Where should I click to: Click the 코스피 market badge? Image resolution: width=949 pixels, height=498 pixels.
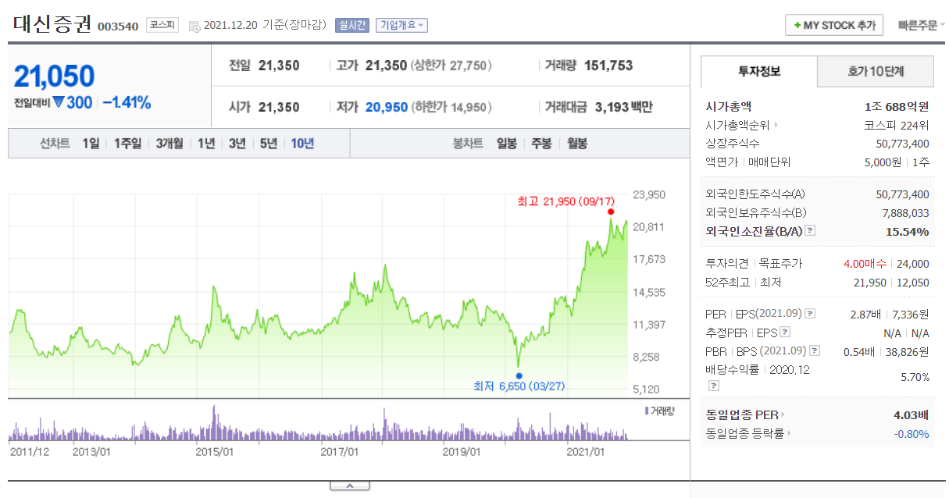pos(162,25)
